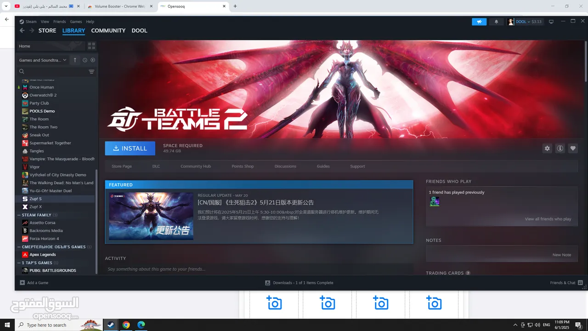Screen dimensions: 588x331
Task: Open the advanced filter options icon
Action: point(91,72)
